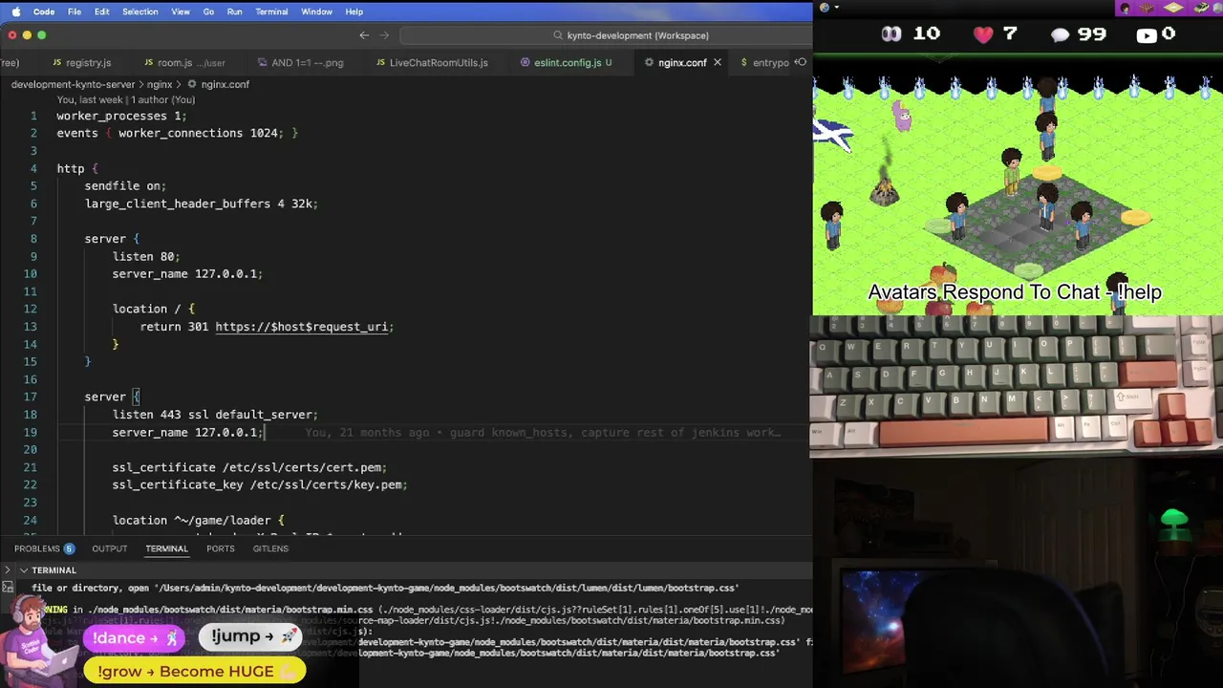Open the File menu
Image resolution: width=1223 pixels, height=688 pixels.
point(75,11)
